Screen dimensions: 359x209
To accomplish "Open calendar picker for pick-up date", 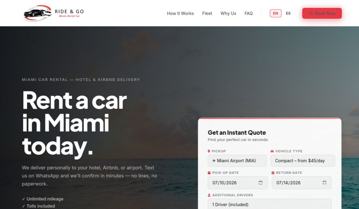I will (x=261, y=182).
